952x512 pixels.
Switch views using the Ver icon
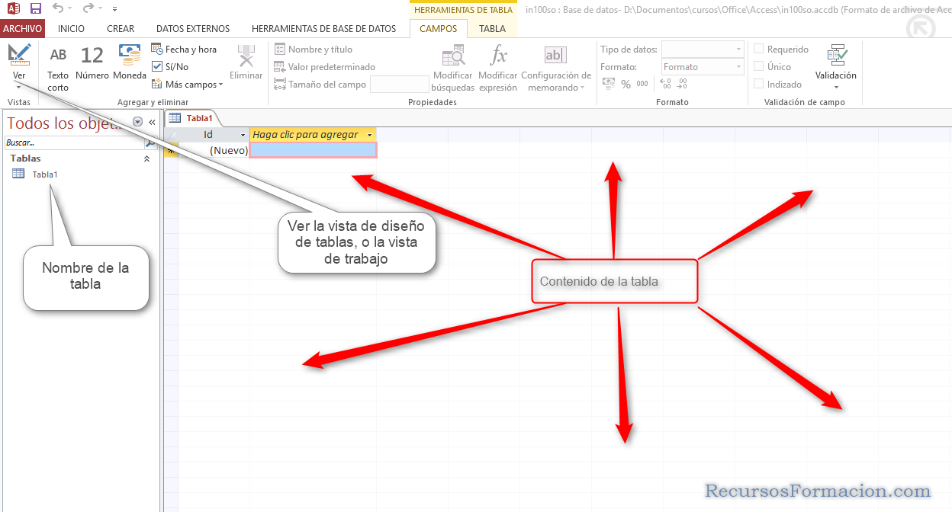(19, 61)
